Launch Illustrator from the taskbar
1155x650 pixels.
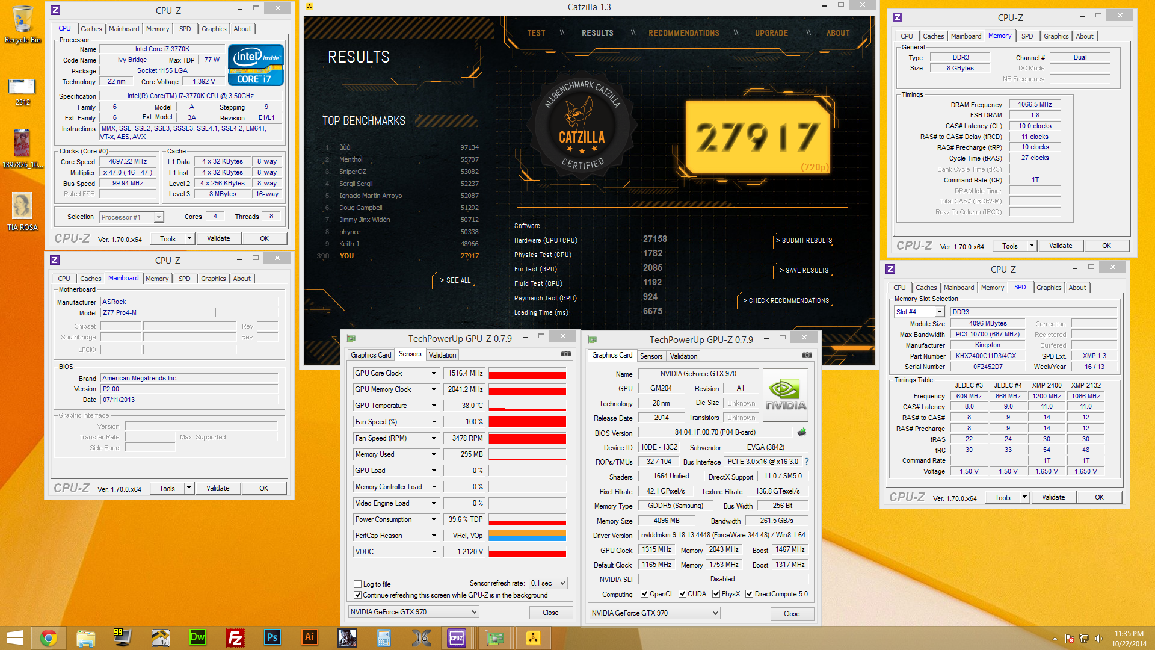pos(309,637)
